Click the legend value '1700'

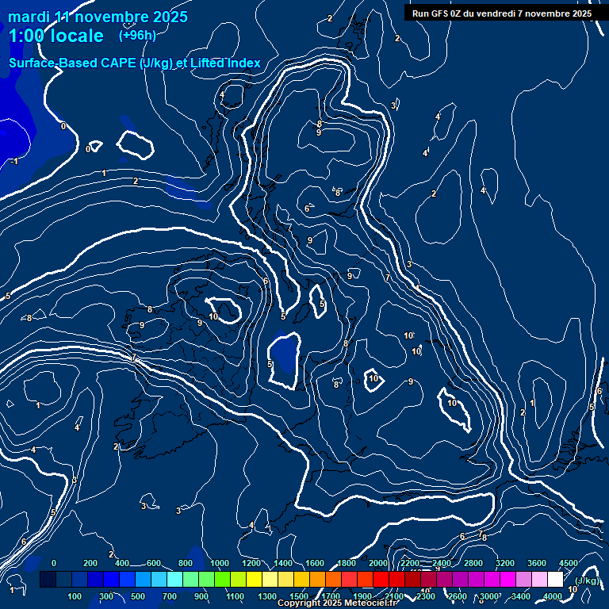point(331,596)
